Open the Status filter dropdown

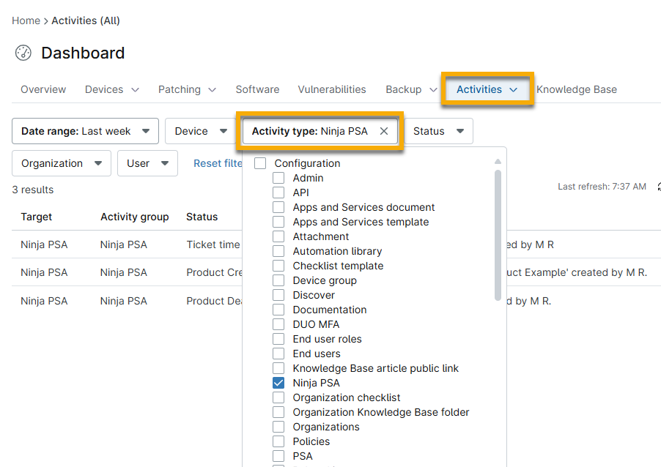tap(438, 131)
